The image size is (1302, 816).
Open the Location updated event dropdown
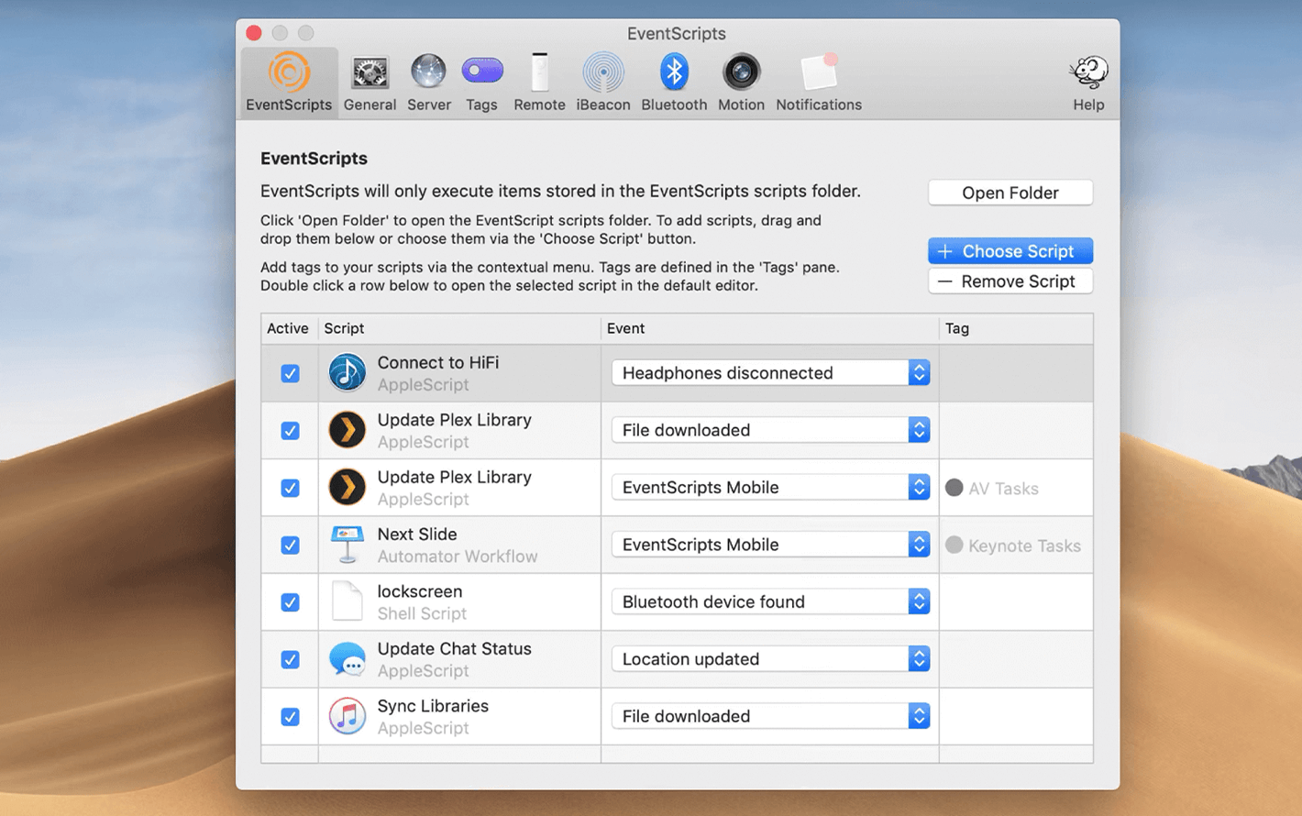pos(770,659)
